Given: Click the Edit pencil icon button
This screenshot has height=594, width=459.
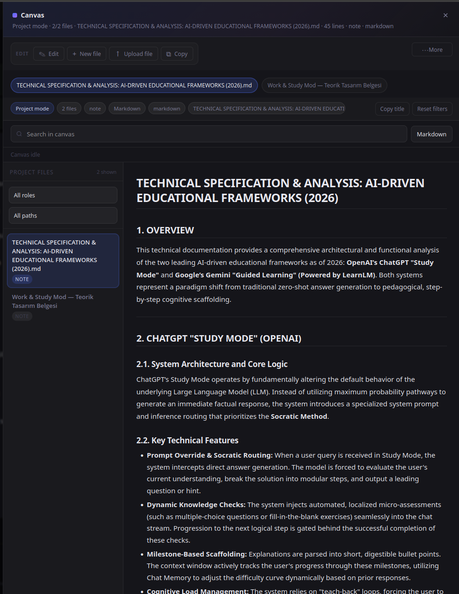Looking at the screenshot, I should coord(49,54).
